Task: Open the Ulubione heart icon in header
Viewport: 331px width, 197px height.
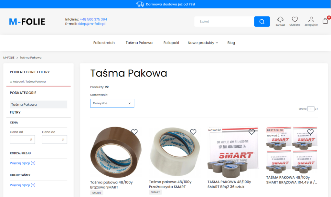Action: click(295, 19)
